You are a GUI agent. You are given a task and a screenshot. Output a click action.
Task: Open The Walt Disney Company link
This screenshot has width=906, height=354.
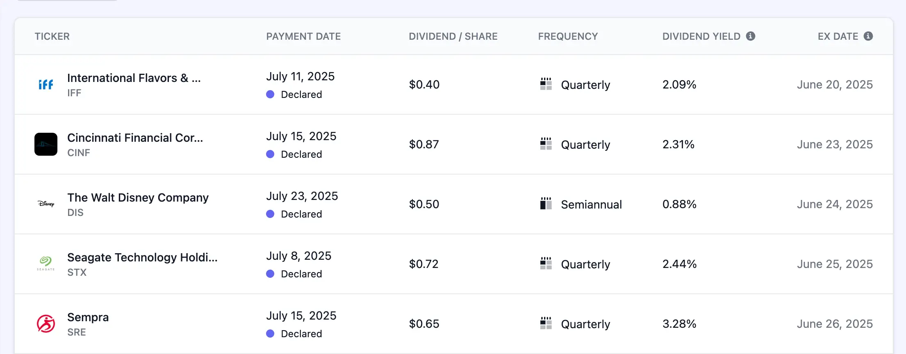point(138,197)
